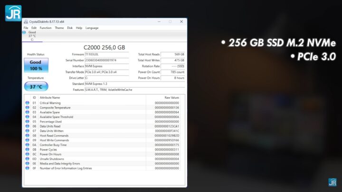Viewport: 342px width, 192px height.
Task: Click the status orb for Error Information Log Entries
Action: [27, 168]
